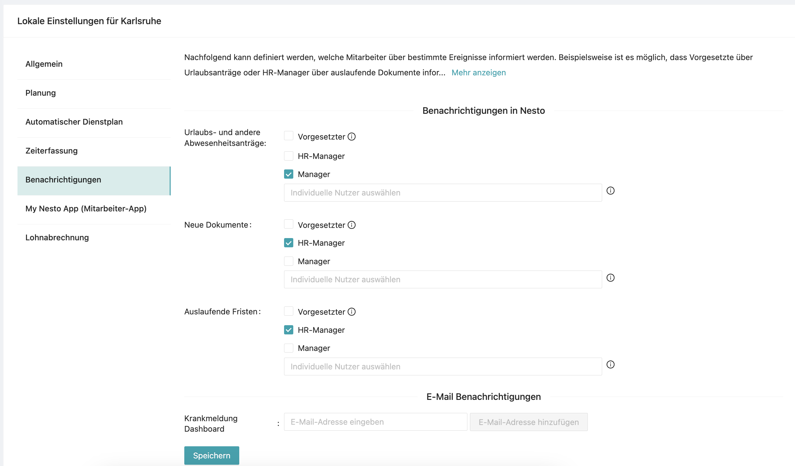Click the info icon beside Vorgesetzter under Auslaufende Fristen
Image resolution: width=795 pixels, height=466 pixels.
pyautogui.click(x=351, y=312)
